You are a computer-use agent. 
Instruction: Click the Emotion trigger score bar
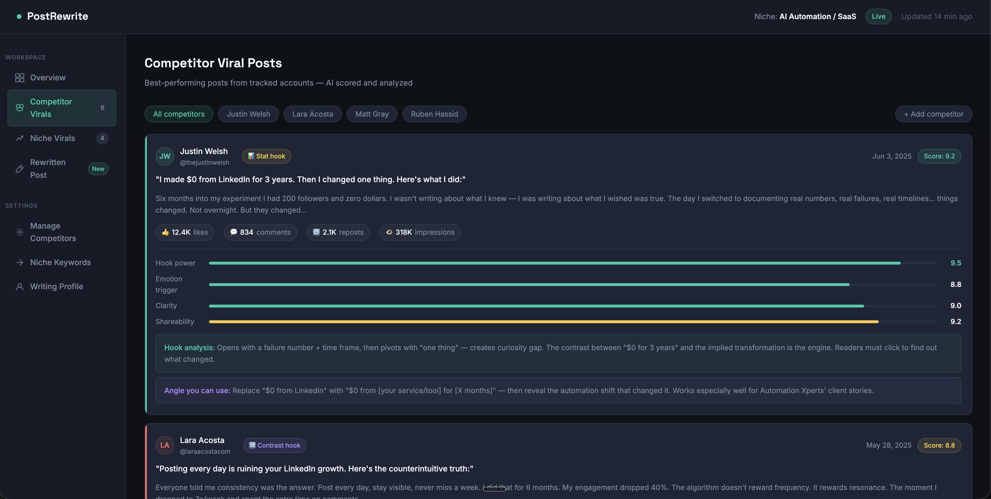573,285
